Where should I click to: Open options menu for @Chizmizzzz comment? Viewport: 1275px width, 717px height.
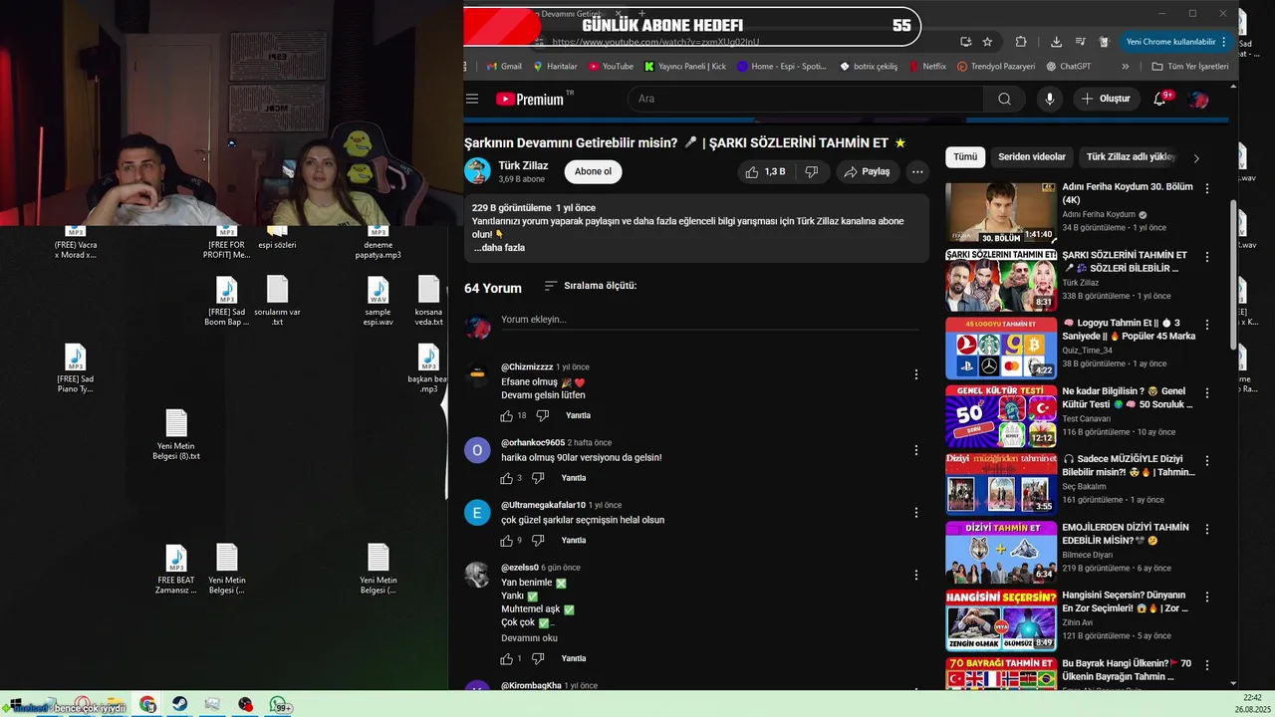pyautogui.click(x=916, y=374)
